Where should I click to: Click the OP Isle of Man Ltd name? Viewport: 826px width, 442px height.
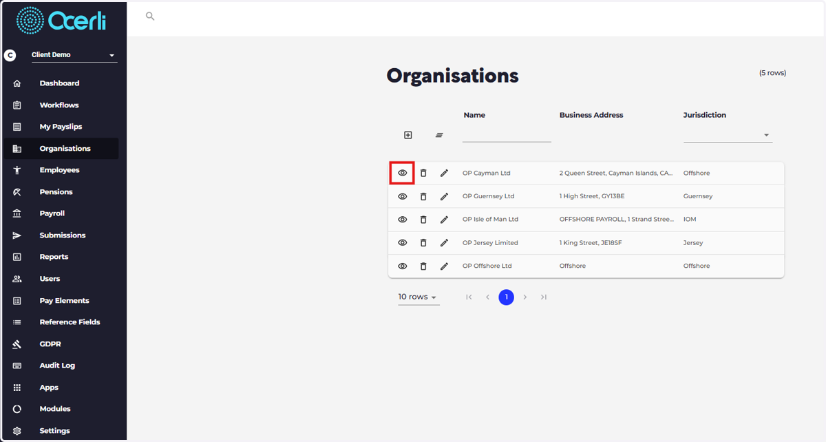pos(490,220)
